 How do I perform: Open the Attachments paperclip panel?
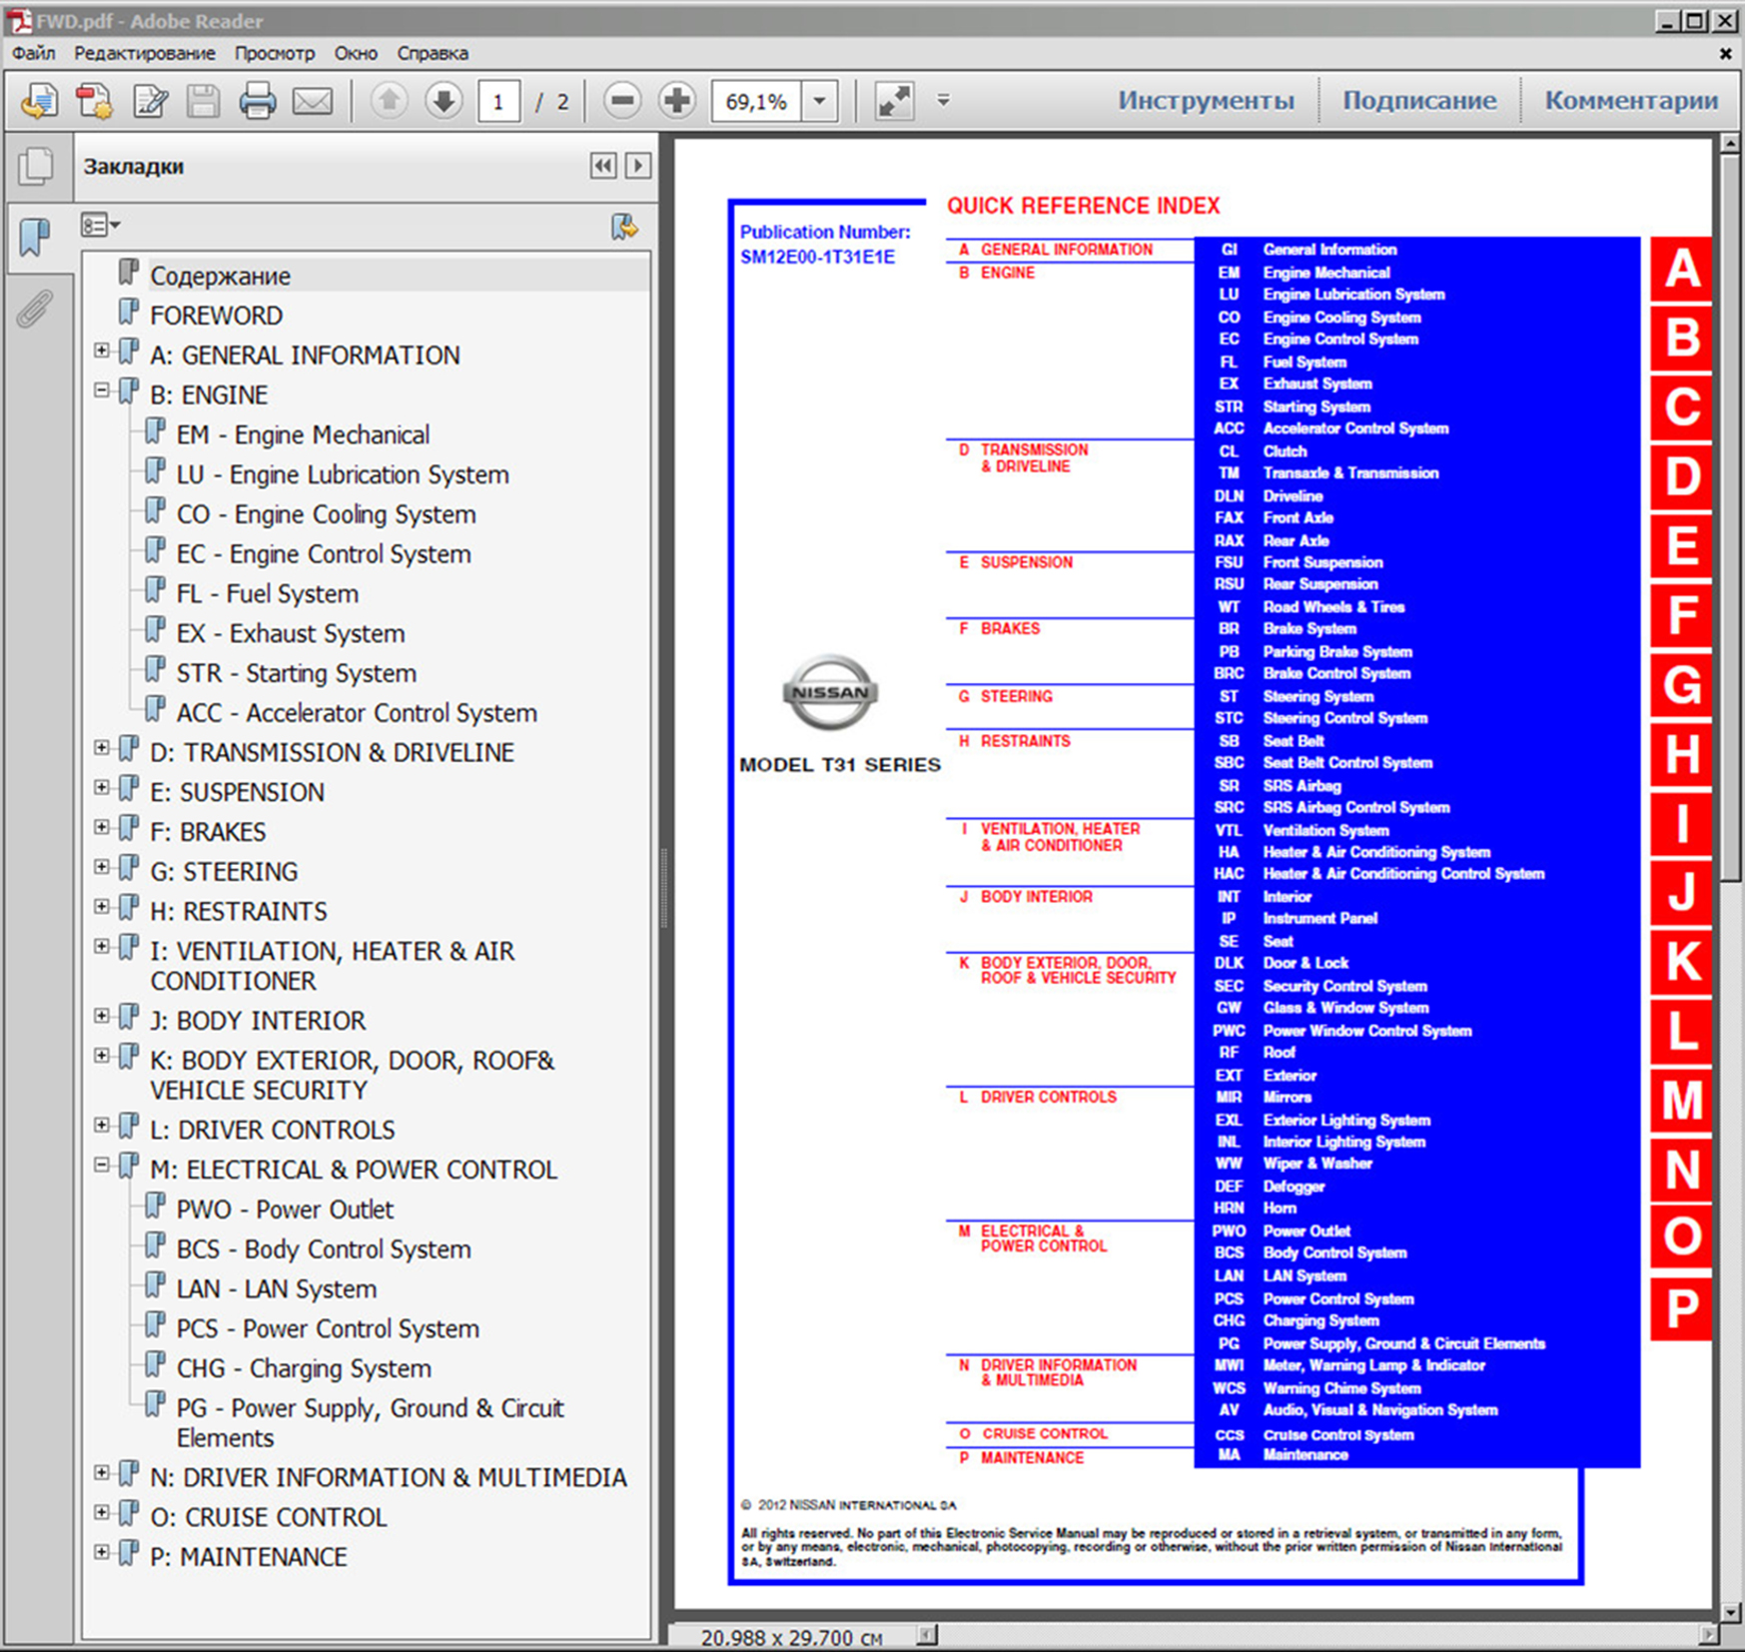(x=35, y=310)
